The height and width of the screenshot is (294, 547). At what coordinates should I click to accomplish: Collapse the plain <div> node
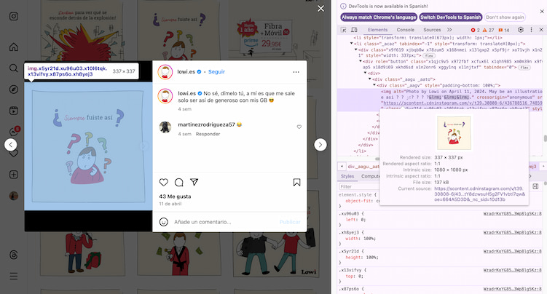point(365,73)
